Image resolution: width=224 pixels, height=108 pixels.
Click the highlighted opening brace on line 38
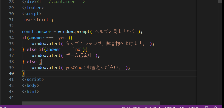(x=40, y=62)
